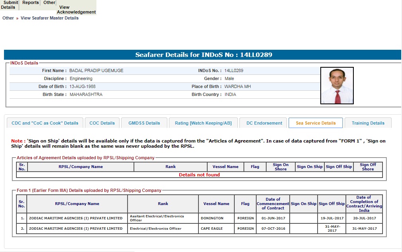Open the Training Details tab

[x=368, y=123]
